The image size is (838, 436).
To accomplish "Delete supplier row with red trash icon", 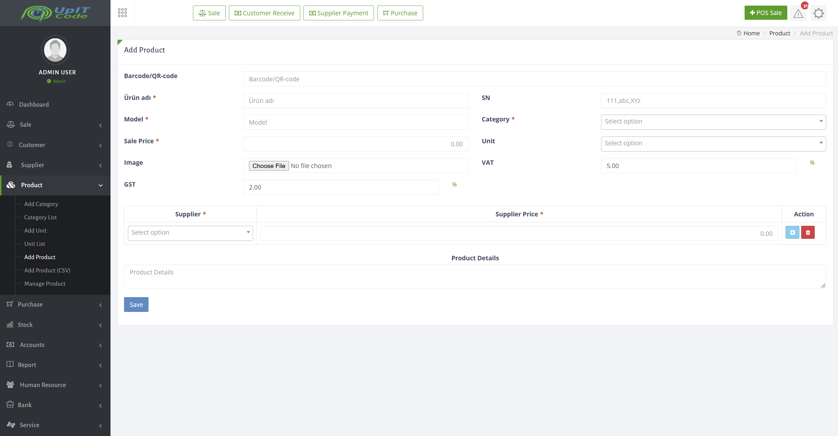I will (808, 232).
